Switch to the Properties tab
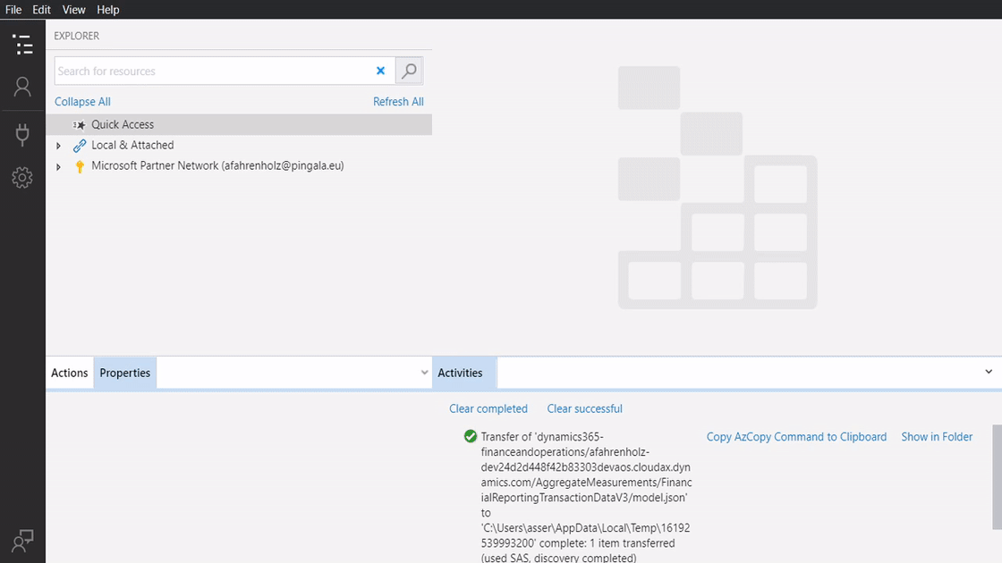 (125, 373)
